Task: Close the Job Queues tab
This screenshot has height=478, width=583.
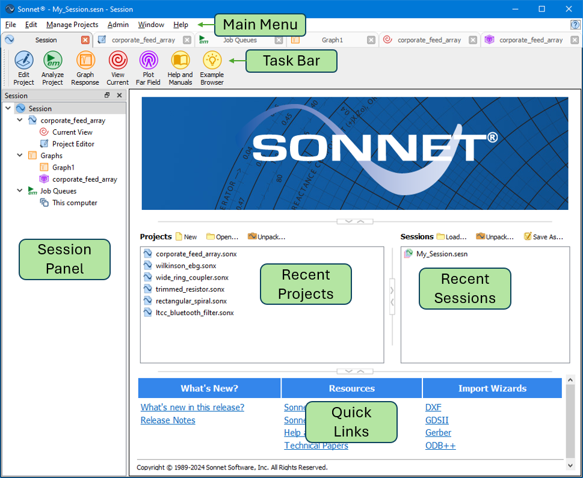Action: (x=279, y=40)
